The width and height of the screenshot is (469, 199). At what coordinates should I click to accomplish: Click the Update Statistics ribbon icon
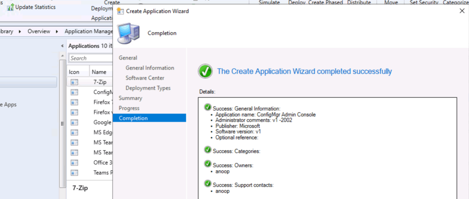coord(11,7)
